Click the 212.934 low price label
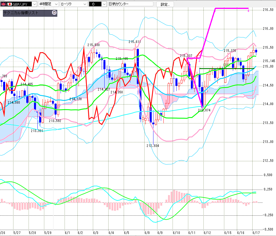This screenshot has width=276, height=236. pyautogui.click(x=153, y=146)
